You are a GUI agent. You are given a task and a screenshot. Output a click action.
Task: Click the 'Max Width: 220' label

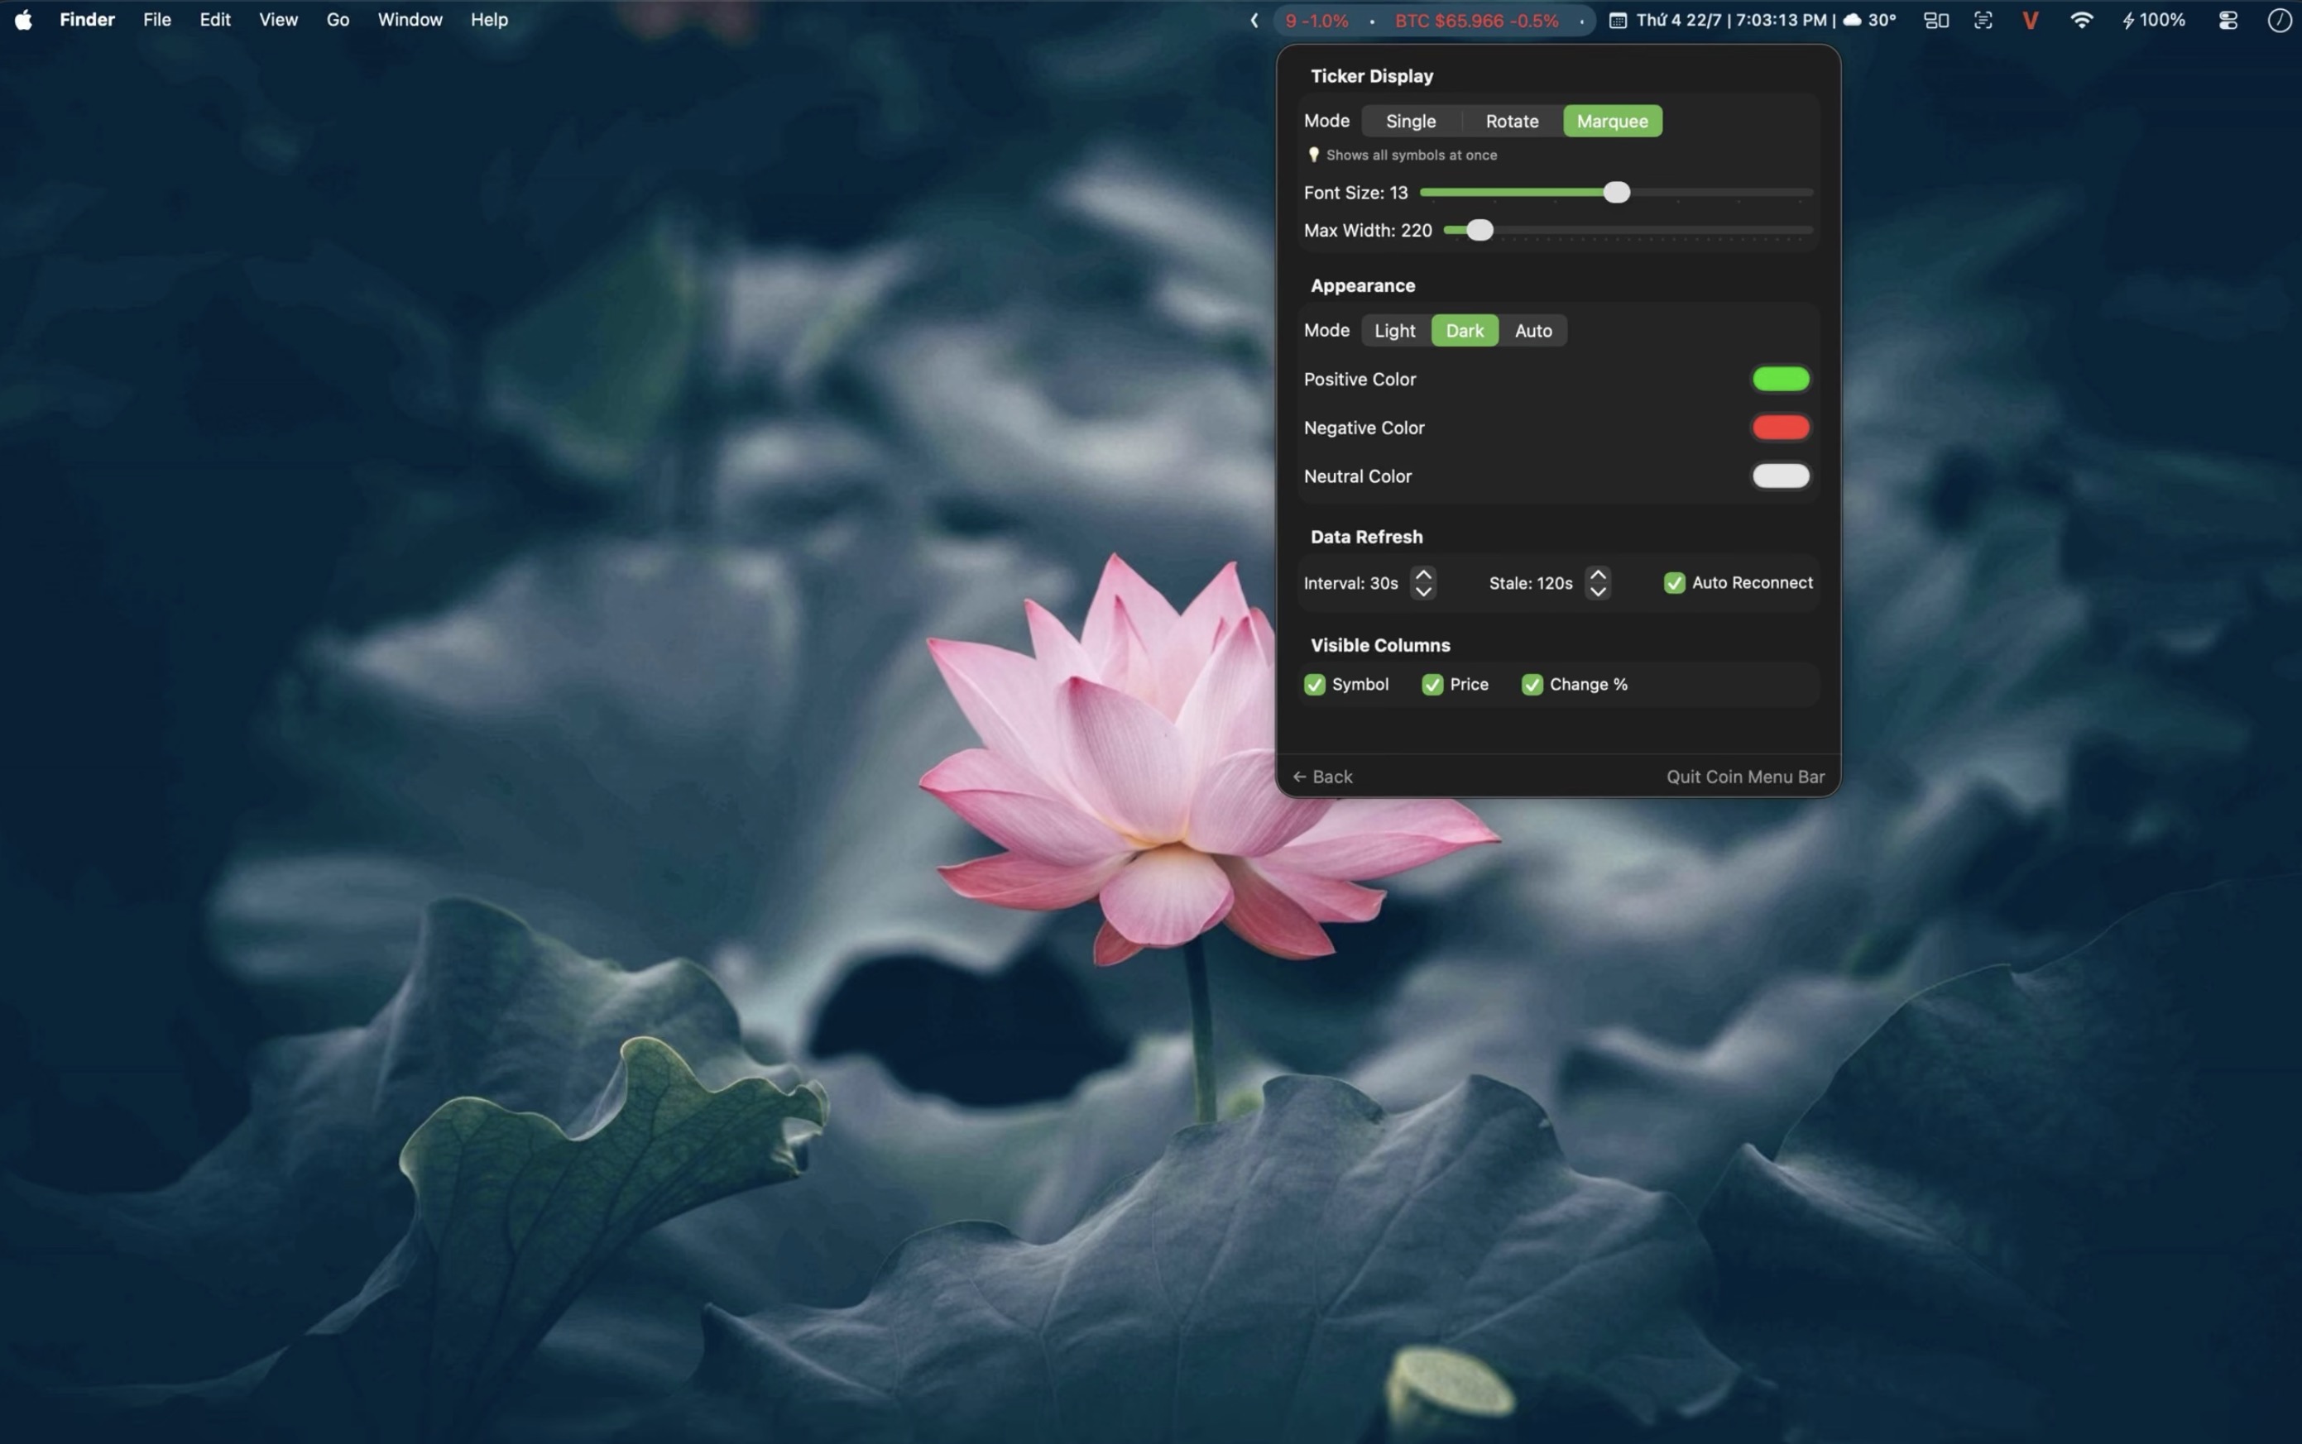[1368, 230]
